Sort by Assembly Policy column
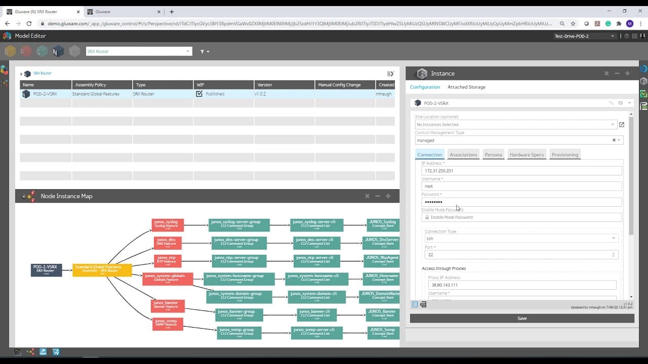The image size is (648, 364). click(102, 85)
